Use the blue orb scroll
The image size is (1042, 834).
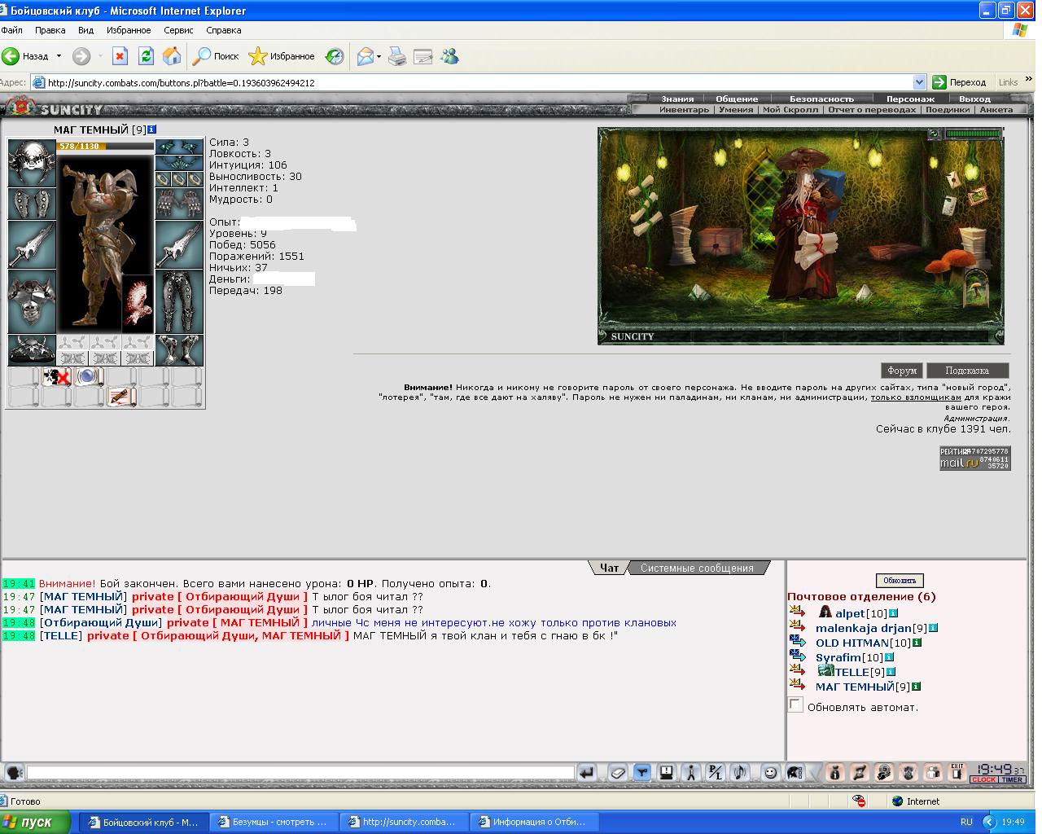click(x=90, y=377)
